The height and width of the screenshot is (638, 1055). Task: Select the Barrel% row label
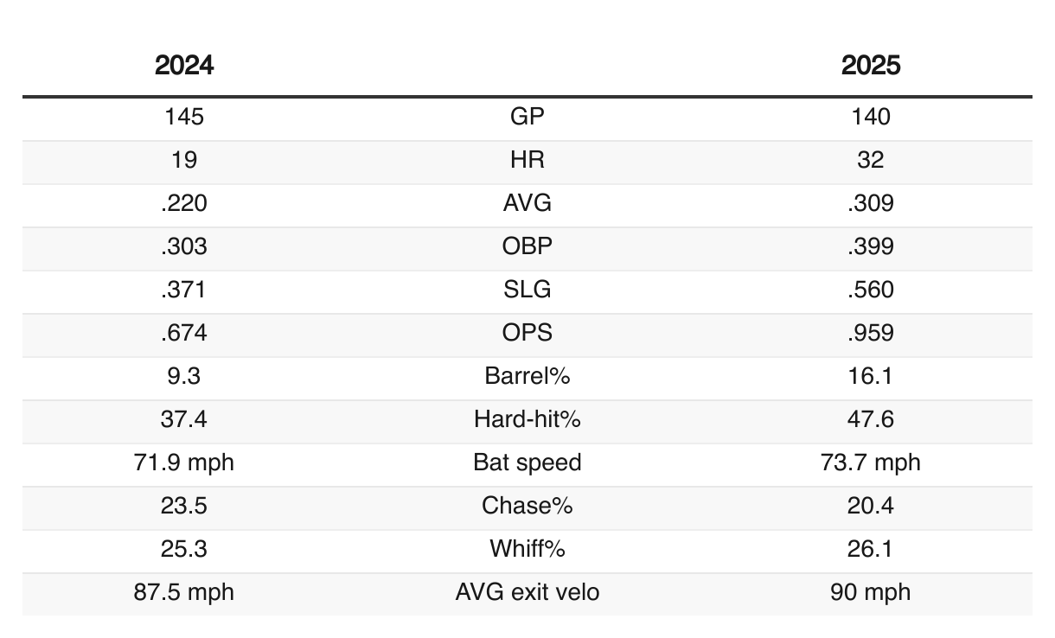(527, 376)
